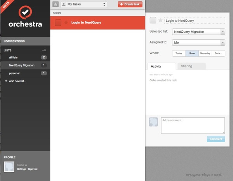Toggle the starred filter button in the toolbar
This screenshot has height=181, width=233.
(56, 4)
